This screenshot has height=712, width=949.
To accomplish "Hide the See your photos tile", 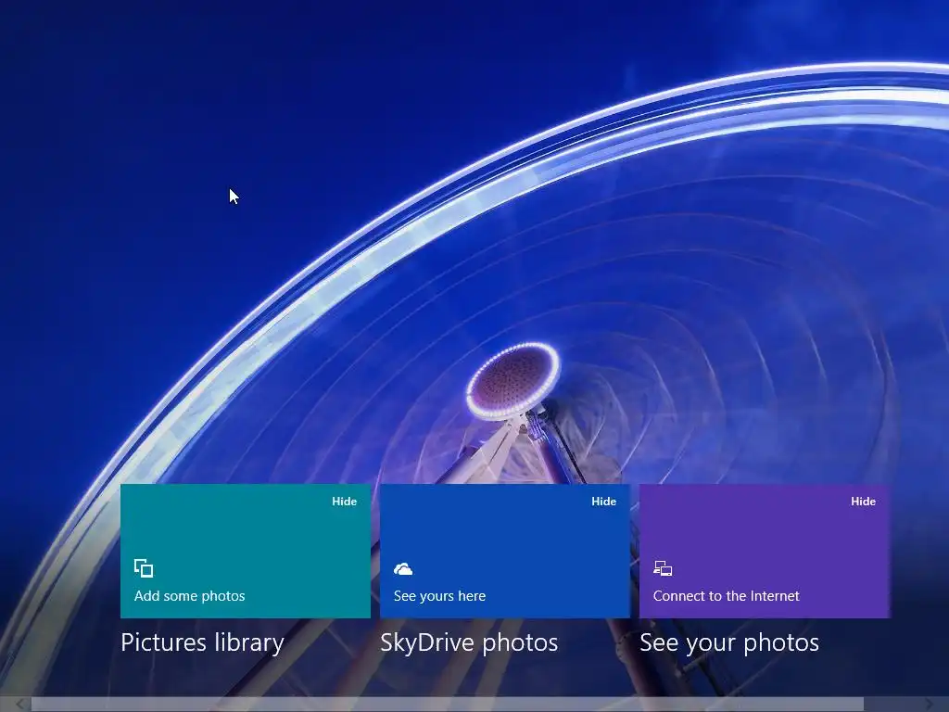I will [x=863, y=502].
